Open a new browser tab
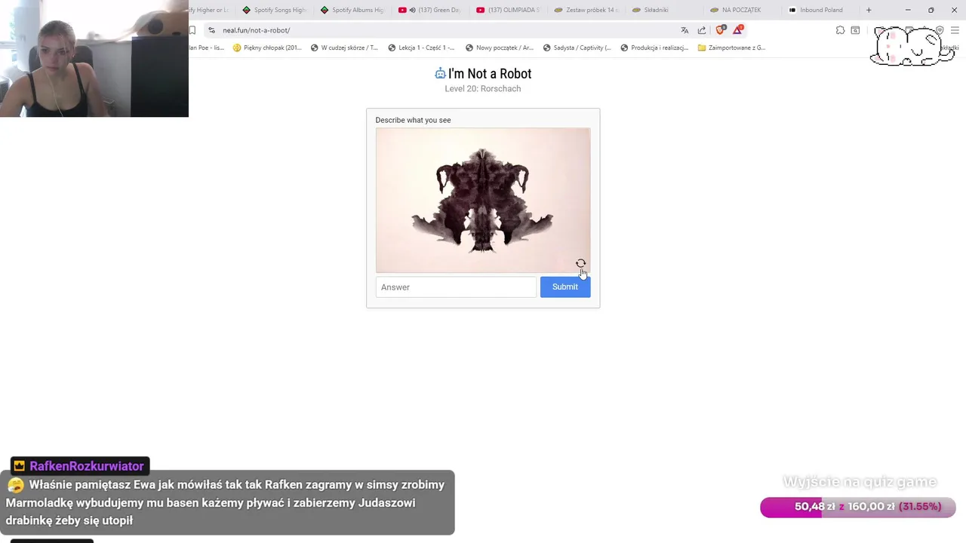The width and height of the screenshot is (966, 543). 869,10
